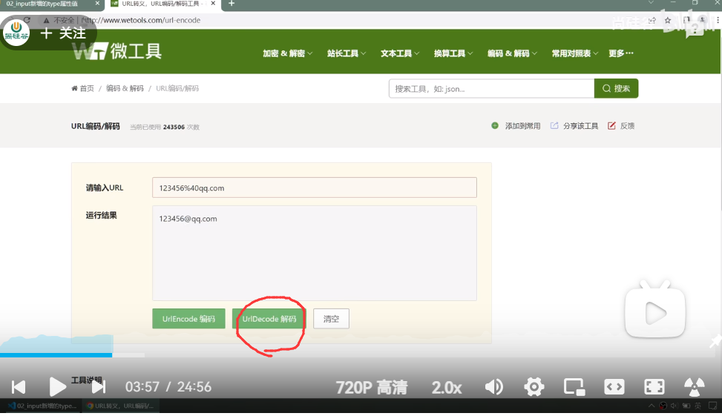
Task: Open 编码 & 解码 breadcrumb link
Action: coord(125,88)
